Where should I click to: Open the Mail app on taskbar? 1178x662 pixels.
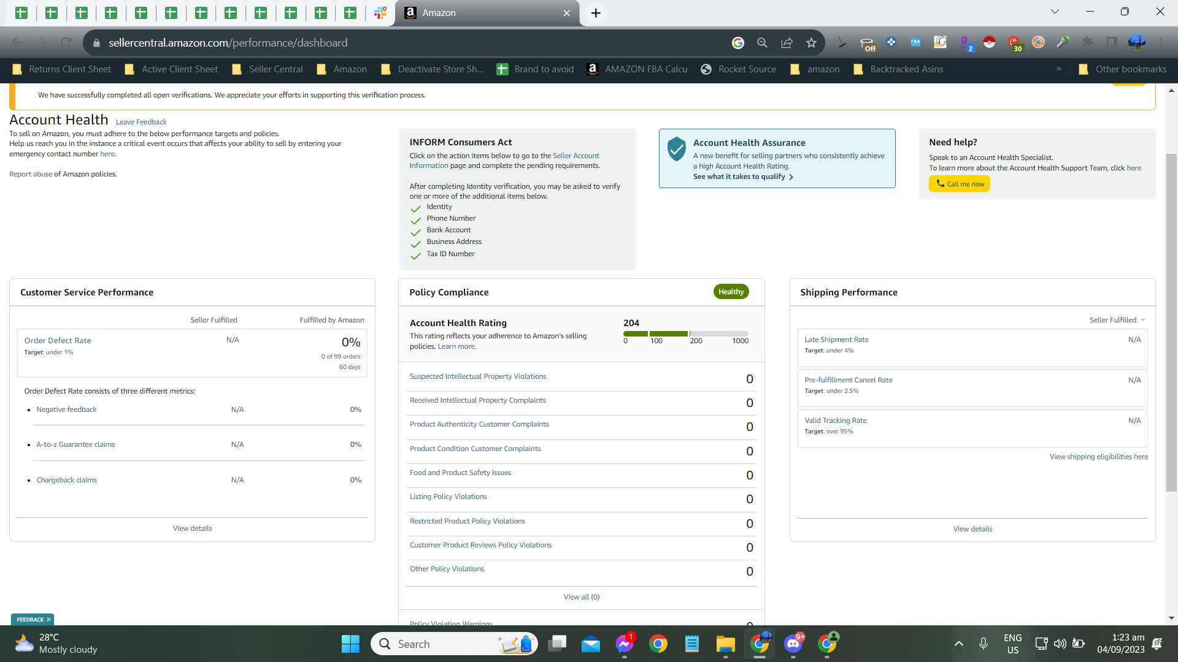591,644
